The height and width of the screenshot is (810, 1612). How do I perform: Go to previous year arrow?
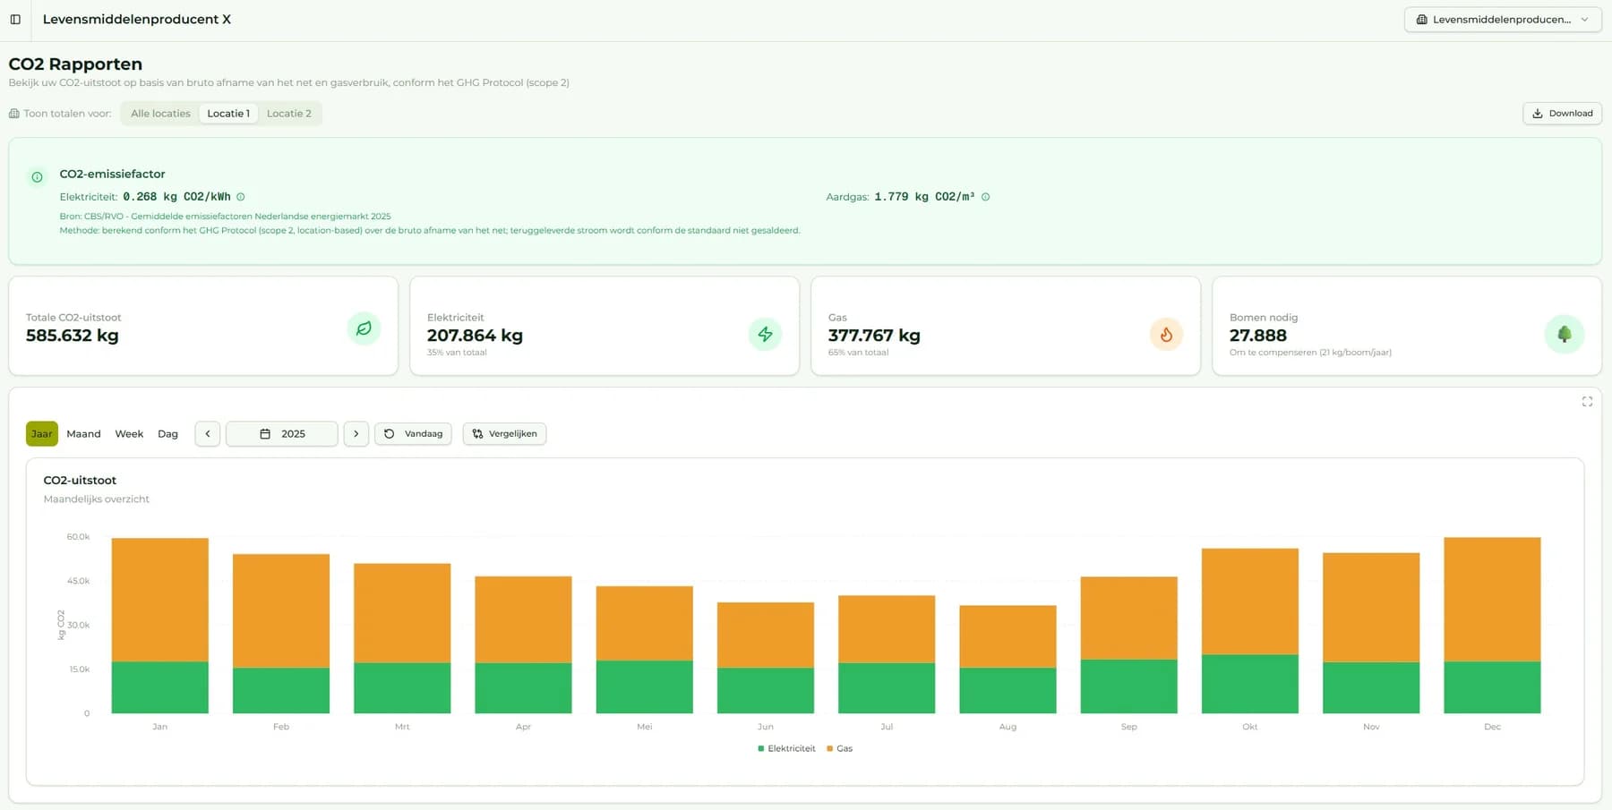208,434
